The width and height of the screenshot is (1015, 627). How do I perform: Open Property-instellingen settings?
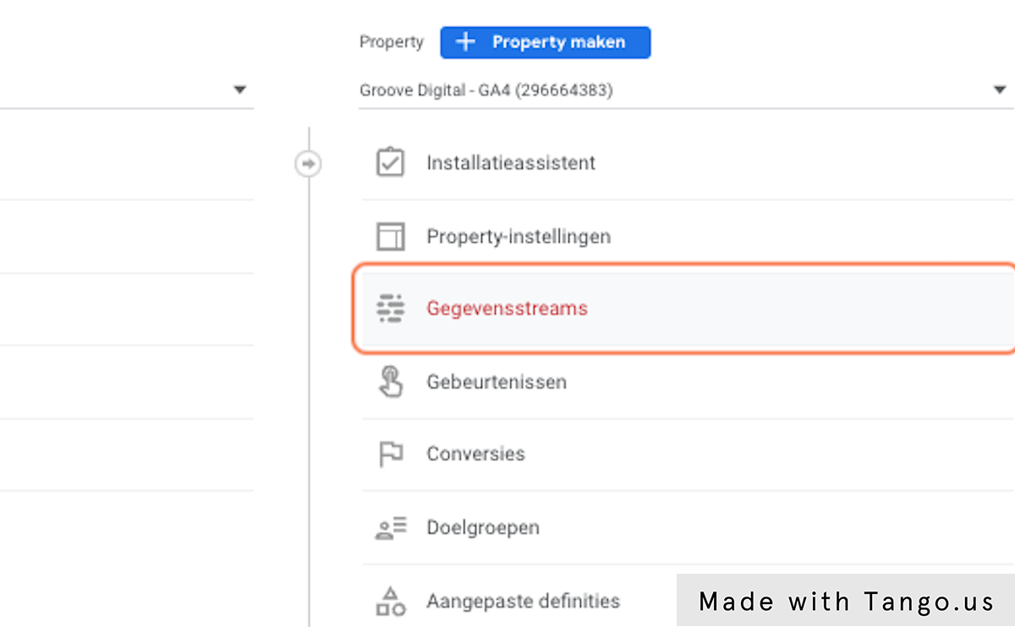tap(518, 236)
